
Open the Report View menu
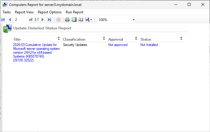24,12
